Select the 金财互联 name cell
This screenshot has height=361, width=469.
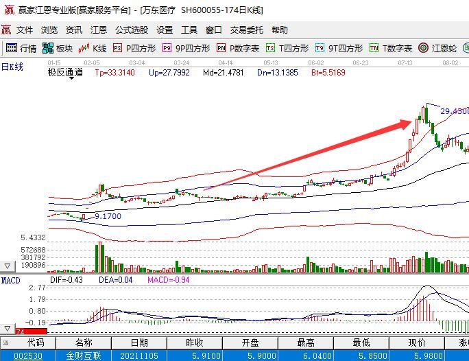coord(84,356)
